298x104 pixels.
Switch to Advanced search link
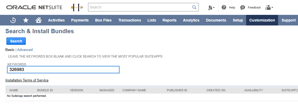coord(25,50)
